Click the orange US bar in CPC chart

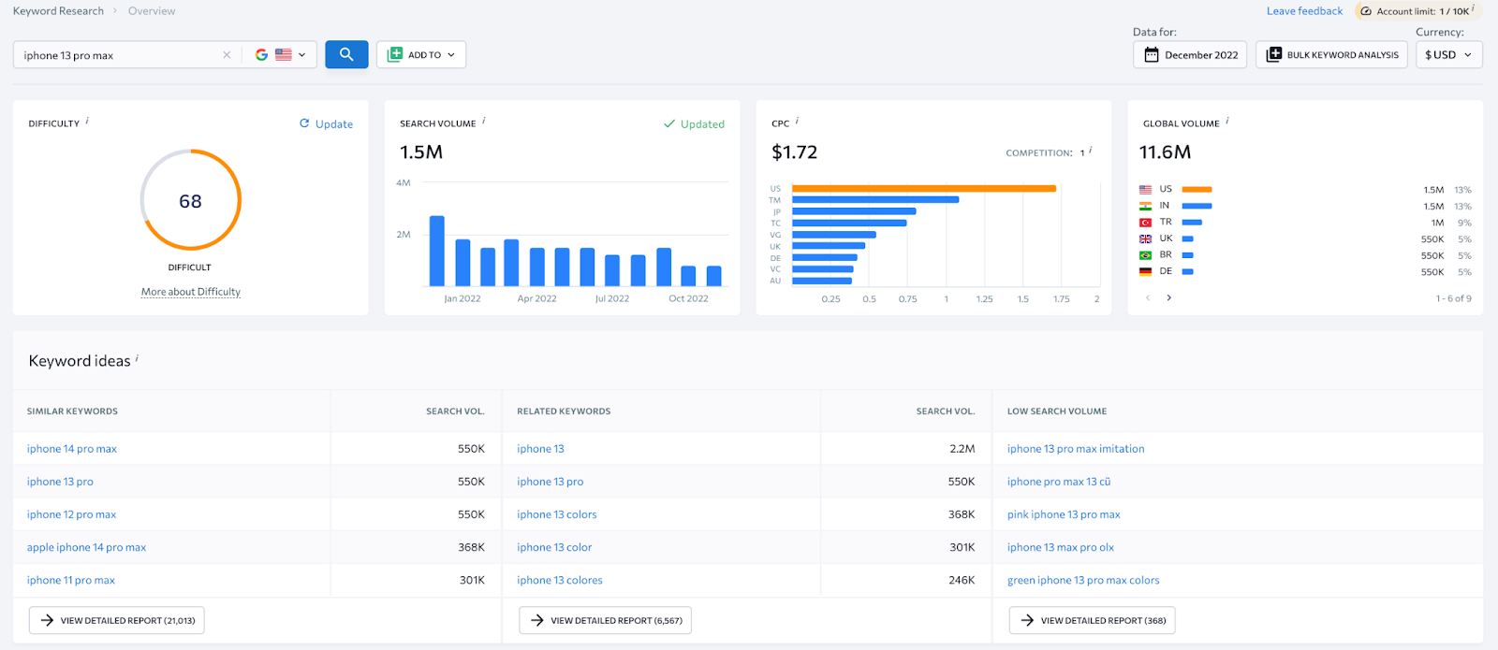point(924,188)
